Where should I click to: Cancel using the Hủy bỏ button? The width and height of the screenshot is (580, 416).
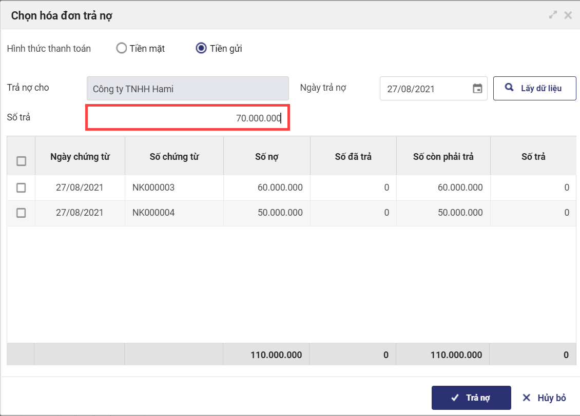544,398
